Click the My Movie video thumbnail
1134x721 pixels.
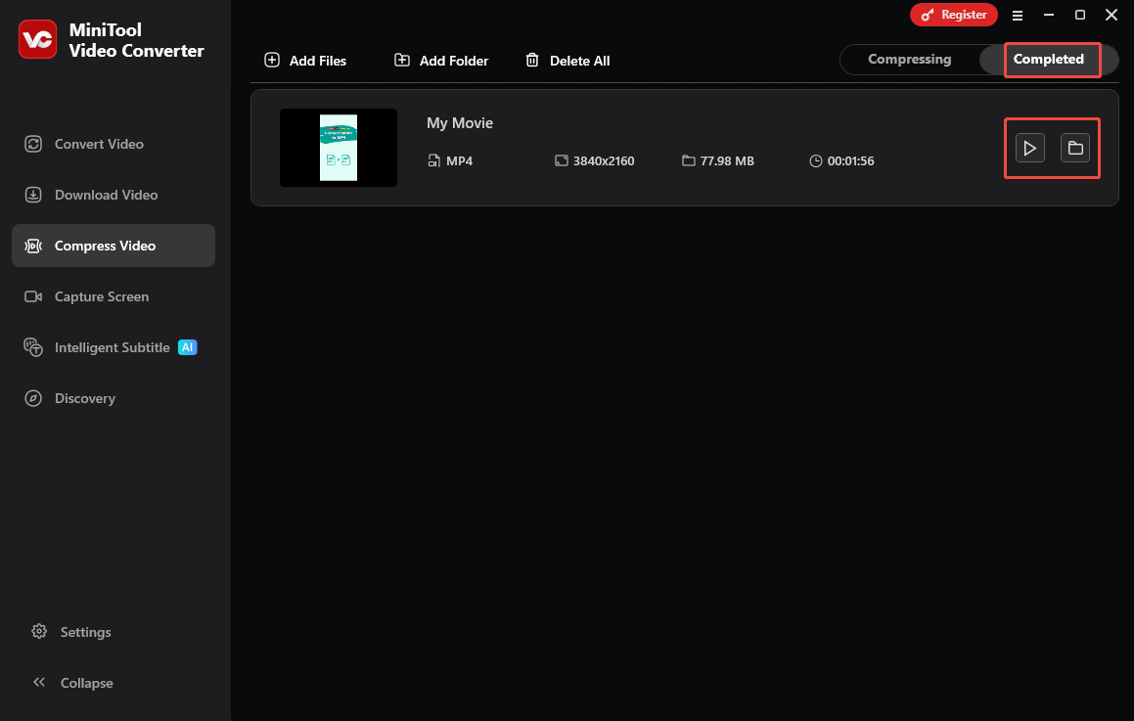coord(339,148)
